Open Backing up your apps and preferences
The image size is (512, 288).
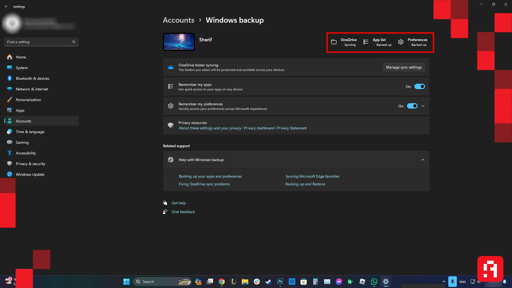click(210, 176)
